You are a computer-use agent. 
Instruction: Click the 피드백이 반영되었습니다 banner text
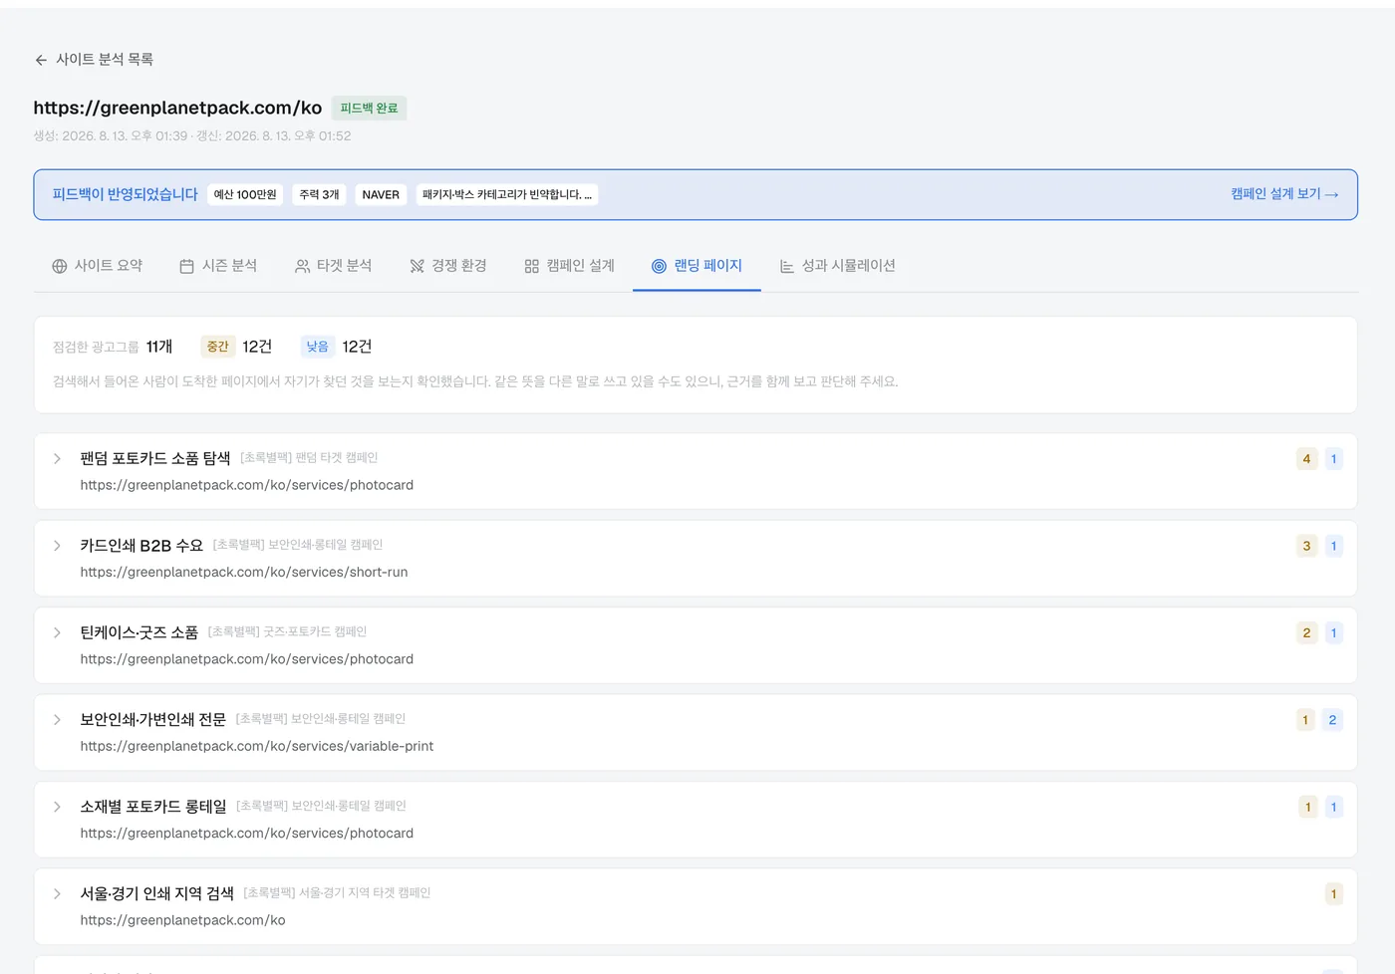(126, 194)
